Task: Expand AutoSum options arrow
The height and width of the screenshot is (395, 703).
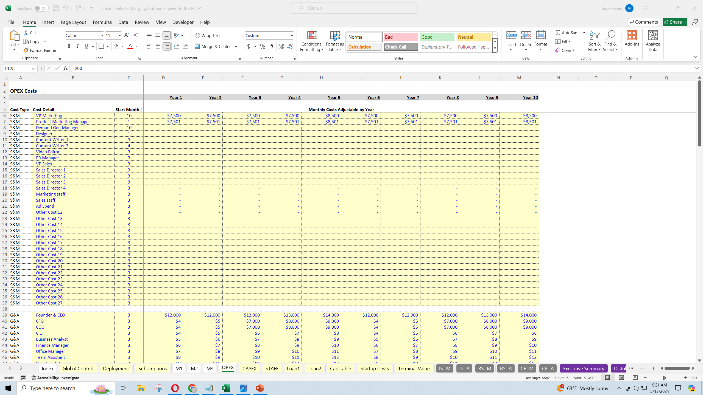Action: (x=584, y=33)
